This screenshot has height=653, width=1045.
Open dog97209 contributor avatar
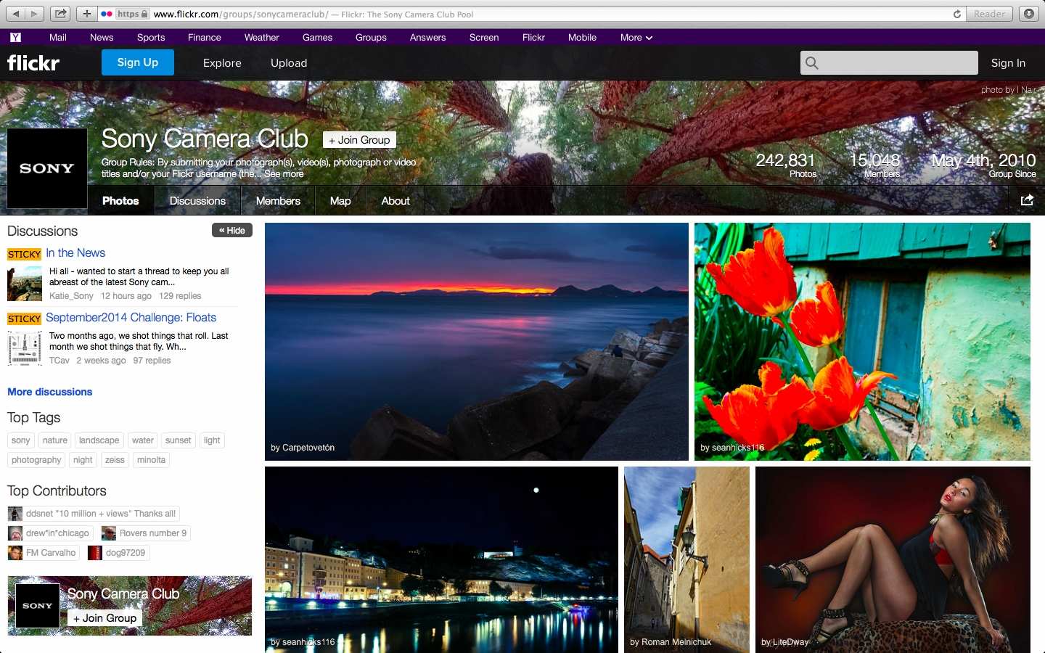(x=95, y=553)
